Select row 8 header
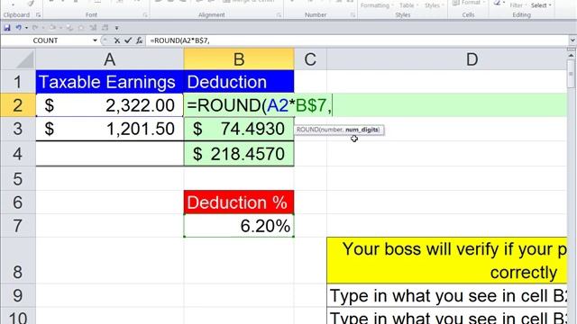 click(x=18, y=261)
